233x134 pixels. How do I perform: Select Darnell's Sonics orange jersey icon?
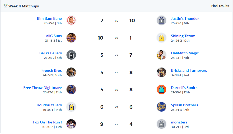pos(161,90)
